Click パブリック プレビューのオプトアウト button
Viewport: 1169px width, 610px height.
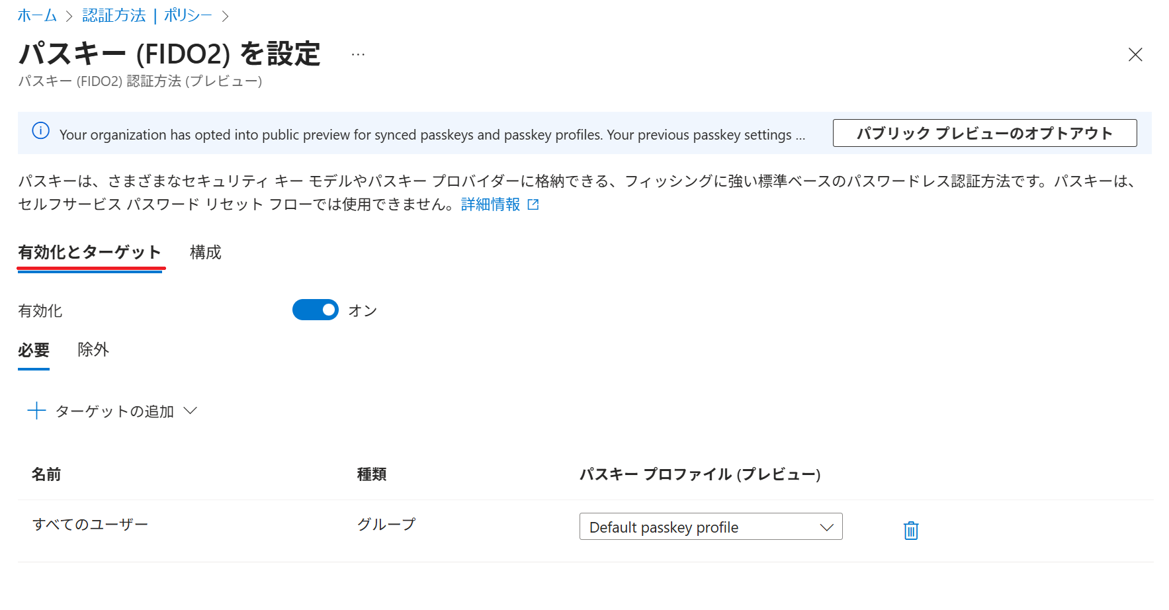pyautogui.click(x=984, y=133)
